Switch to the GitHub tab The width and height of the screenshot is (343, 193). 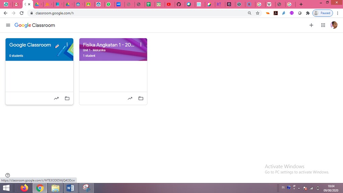coord(179,4)
